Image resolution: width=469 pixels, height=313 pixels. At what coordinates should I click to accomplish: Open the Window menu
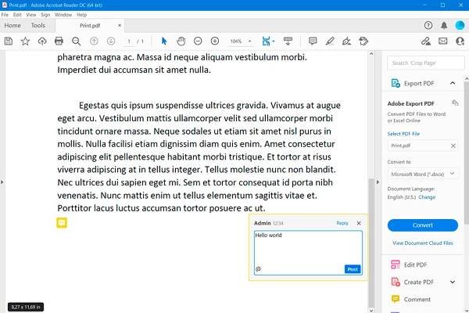pos(63,15)
